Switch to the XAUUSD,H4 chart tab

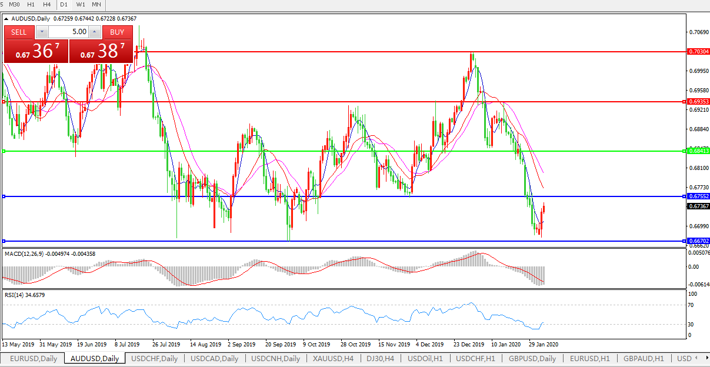(x=332, y=358)
